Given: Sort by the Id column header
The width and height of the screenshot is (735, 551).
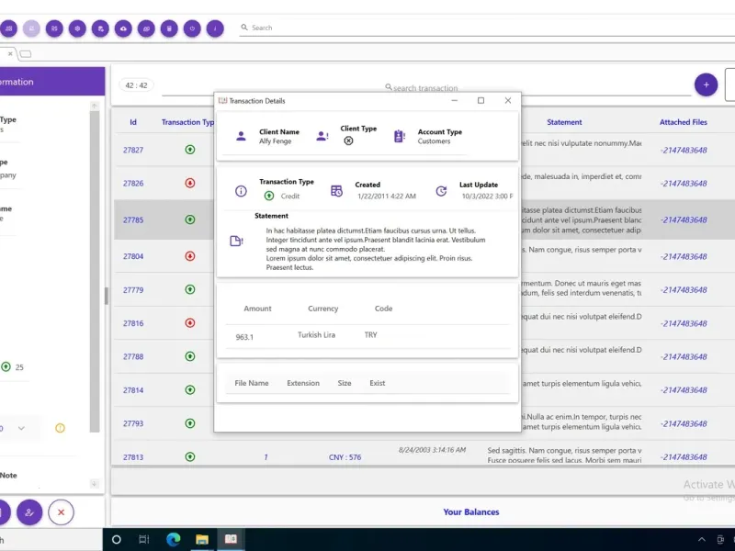Looking at the screenshot, I should coord(133,122).
